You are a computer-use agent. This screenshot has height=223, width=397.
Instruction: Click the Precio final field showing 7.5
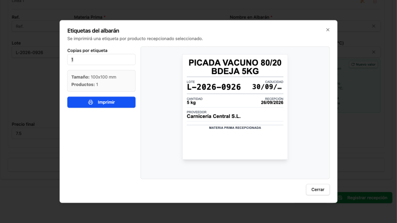[x=36, y=133]
